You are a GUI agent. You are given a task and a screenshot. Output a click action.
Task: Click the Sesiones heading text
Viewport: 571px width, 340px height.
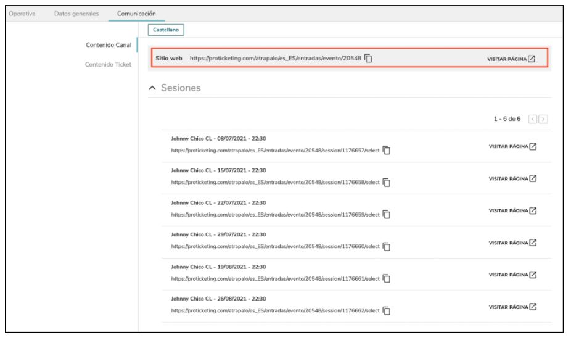tap(181, 88)
